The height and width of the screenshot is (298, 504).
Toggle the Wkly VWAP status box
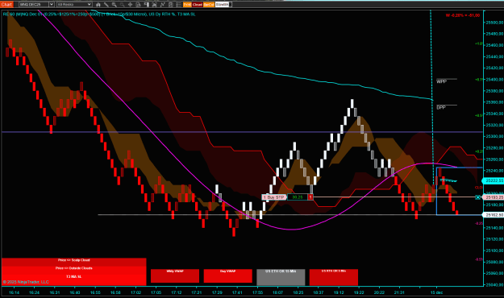point(175,276)
